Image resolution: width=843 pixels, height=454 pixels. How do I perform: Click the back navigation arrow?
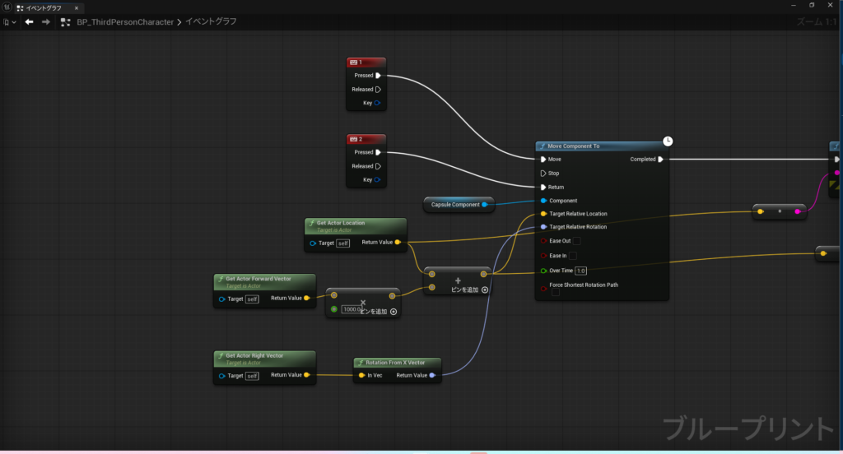coord(29,22)
